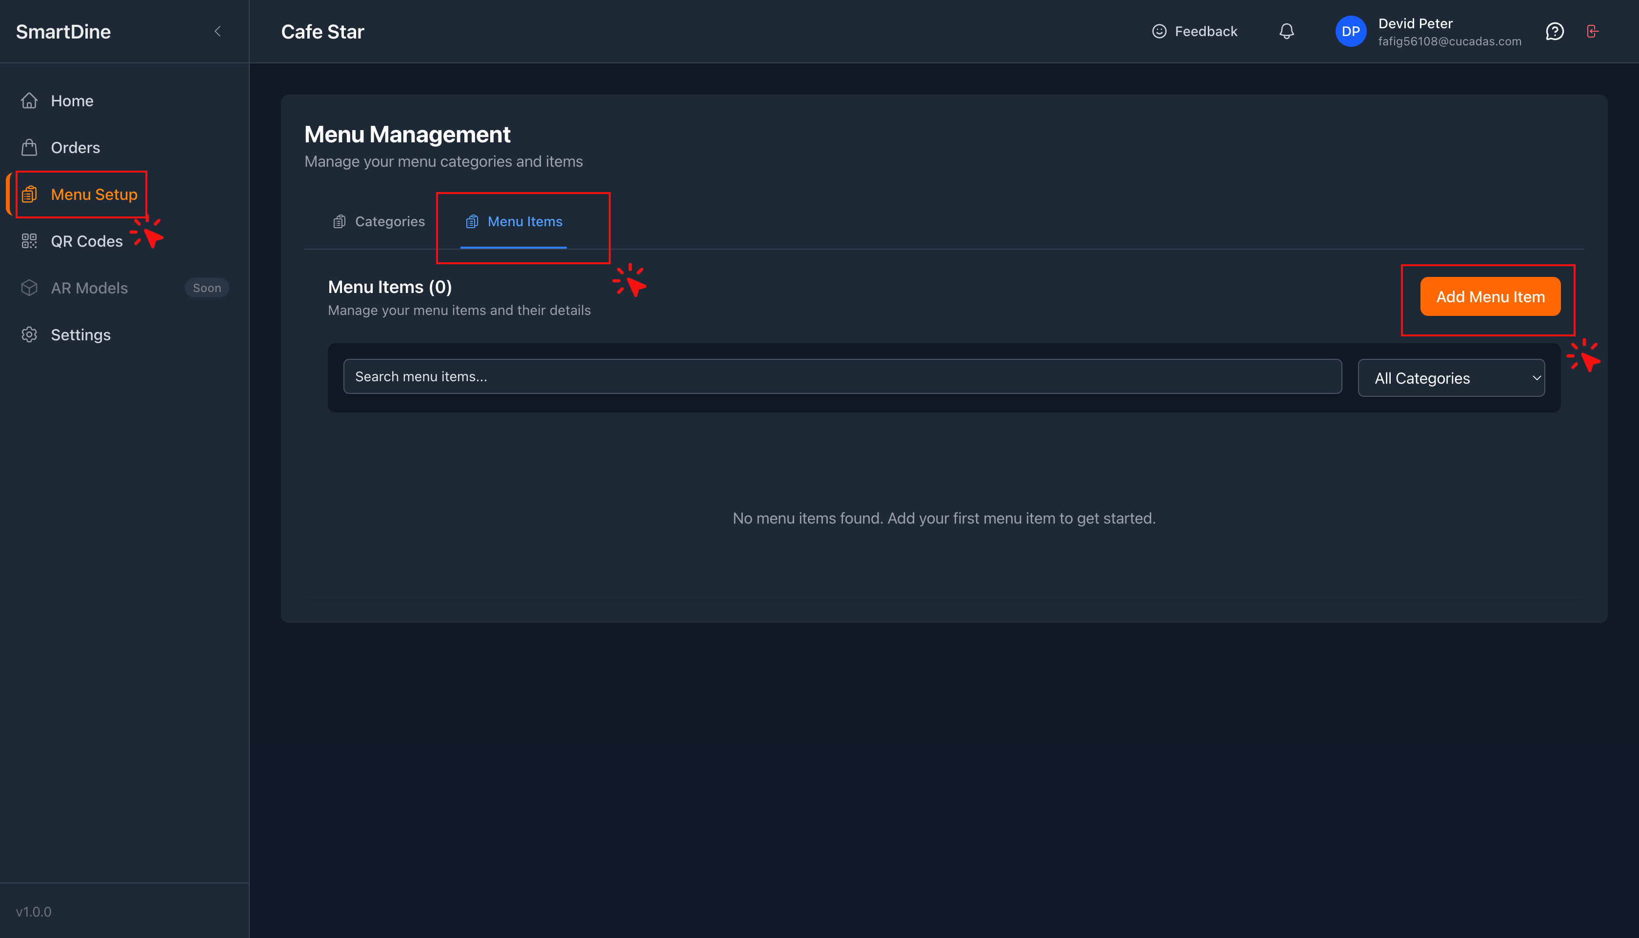Expand the All Categories dropdown
Screen dimensions: 1639x938
click(1451, 378)
